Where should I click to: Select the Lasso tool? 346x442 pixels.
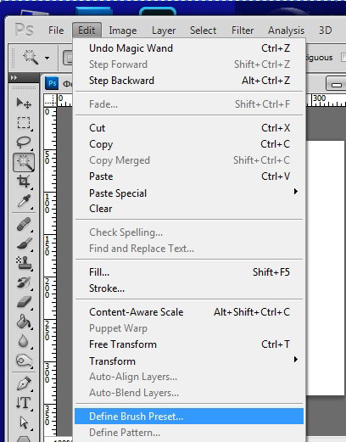tap(24, 143)
